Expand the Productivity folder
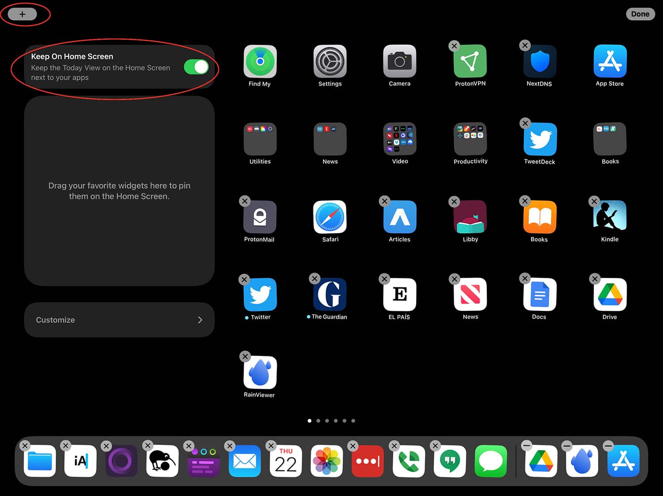The height and width of the screenshot is (496, 663). (470, 140)
